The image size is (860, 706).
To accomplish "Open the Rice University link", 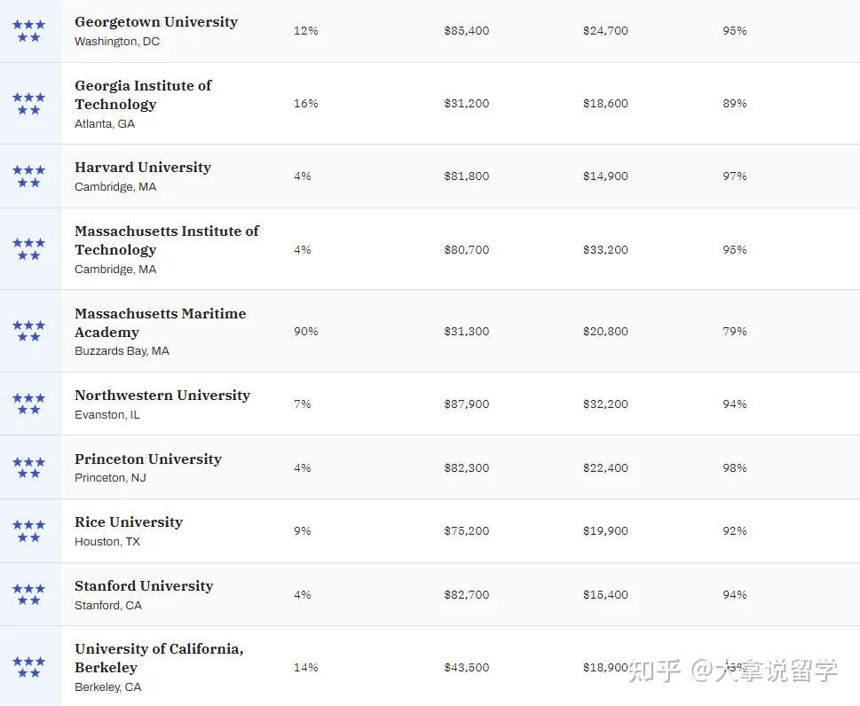I will (x=129, y=522).
